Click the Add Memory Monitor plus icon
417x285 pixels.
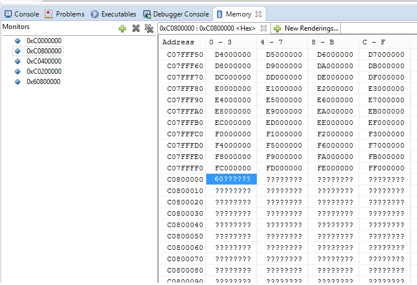point(122,28)
